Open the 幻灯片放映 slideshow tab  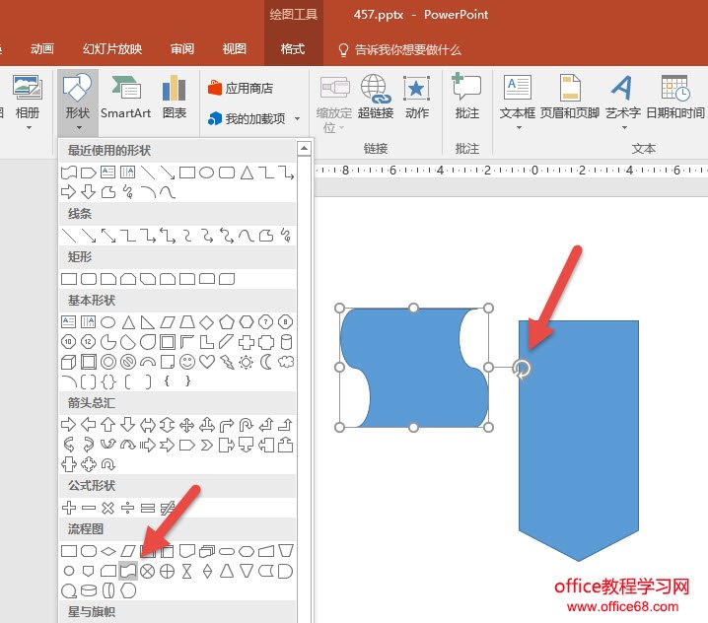click(112, 49)
